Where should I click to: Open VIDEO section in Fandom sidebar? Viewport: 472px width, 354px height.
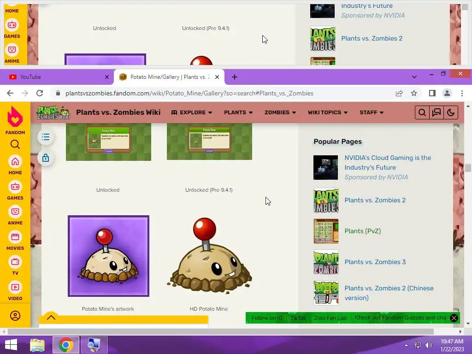point(15,291)
